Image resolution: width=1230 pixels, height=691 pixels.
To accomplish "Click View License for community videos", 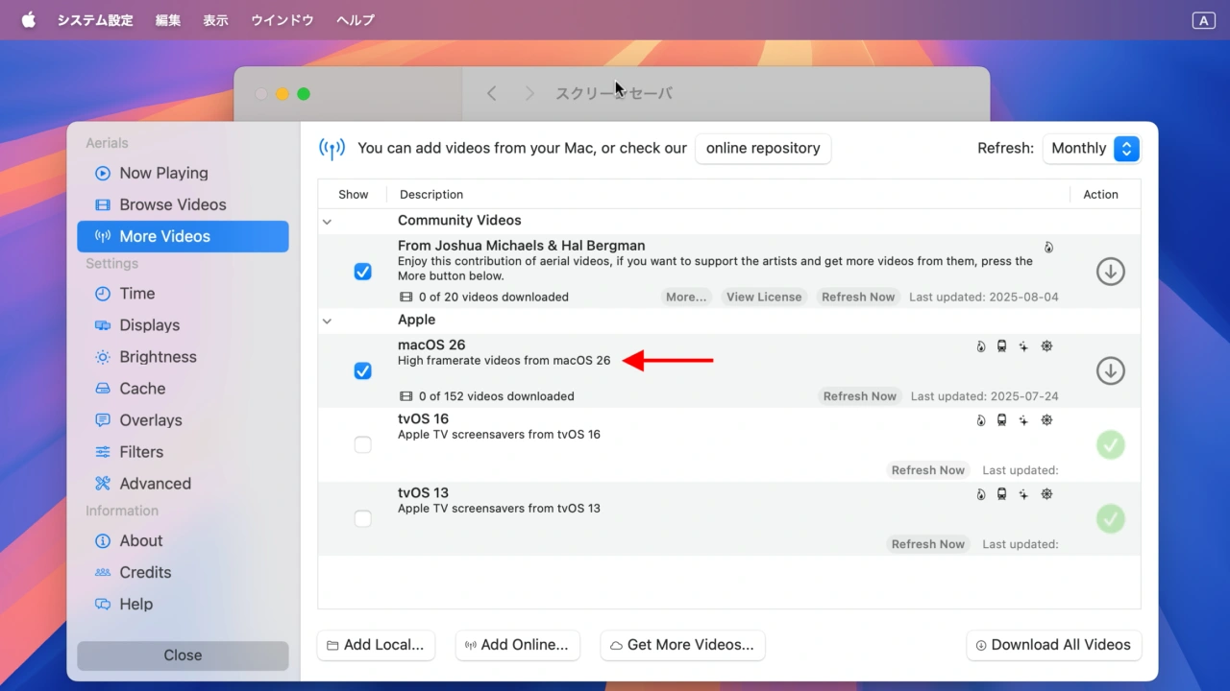I will [763, 298].
